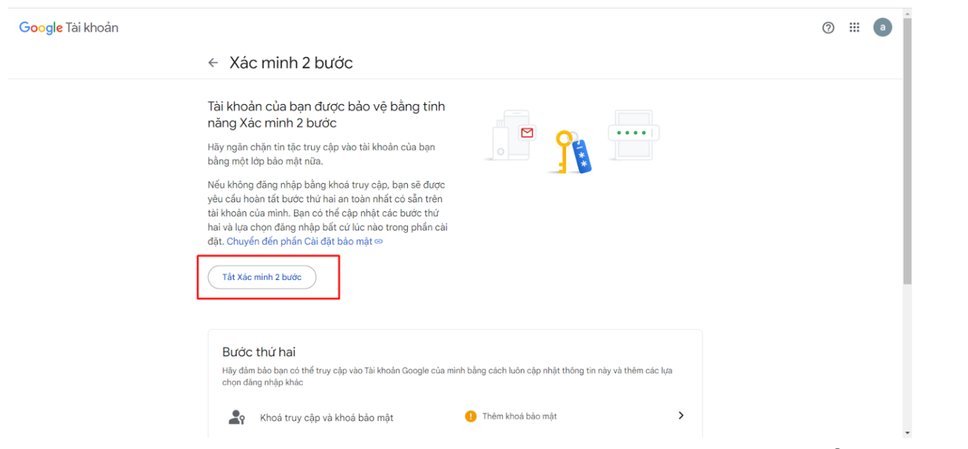Open the Chuyển đến phần Cài đặt bảo mật link
Screen dimensions: 968x449
pos(299,241)
